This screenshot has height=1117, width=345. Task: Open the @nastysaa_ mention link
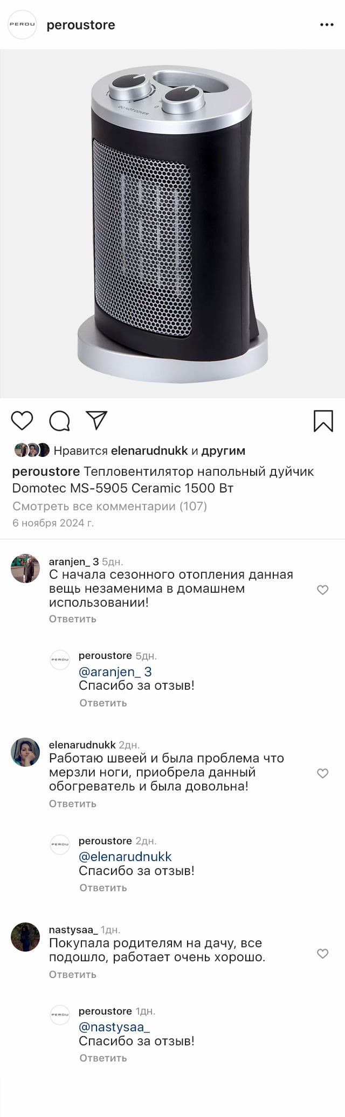(x=114, y=1026)
